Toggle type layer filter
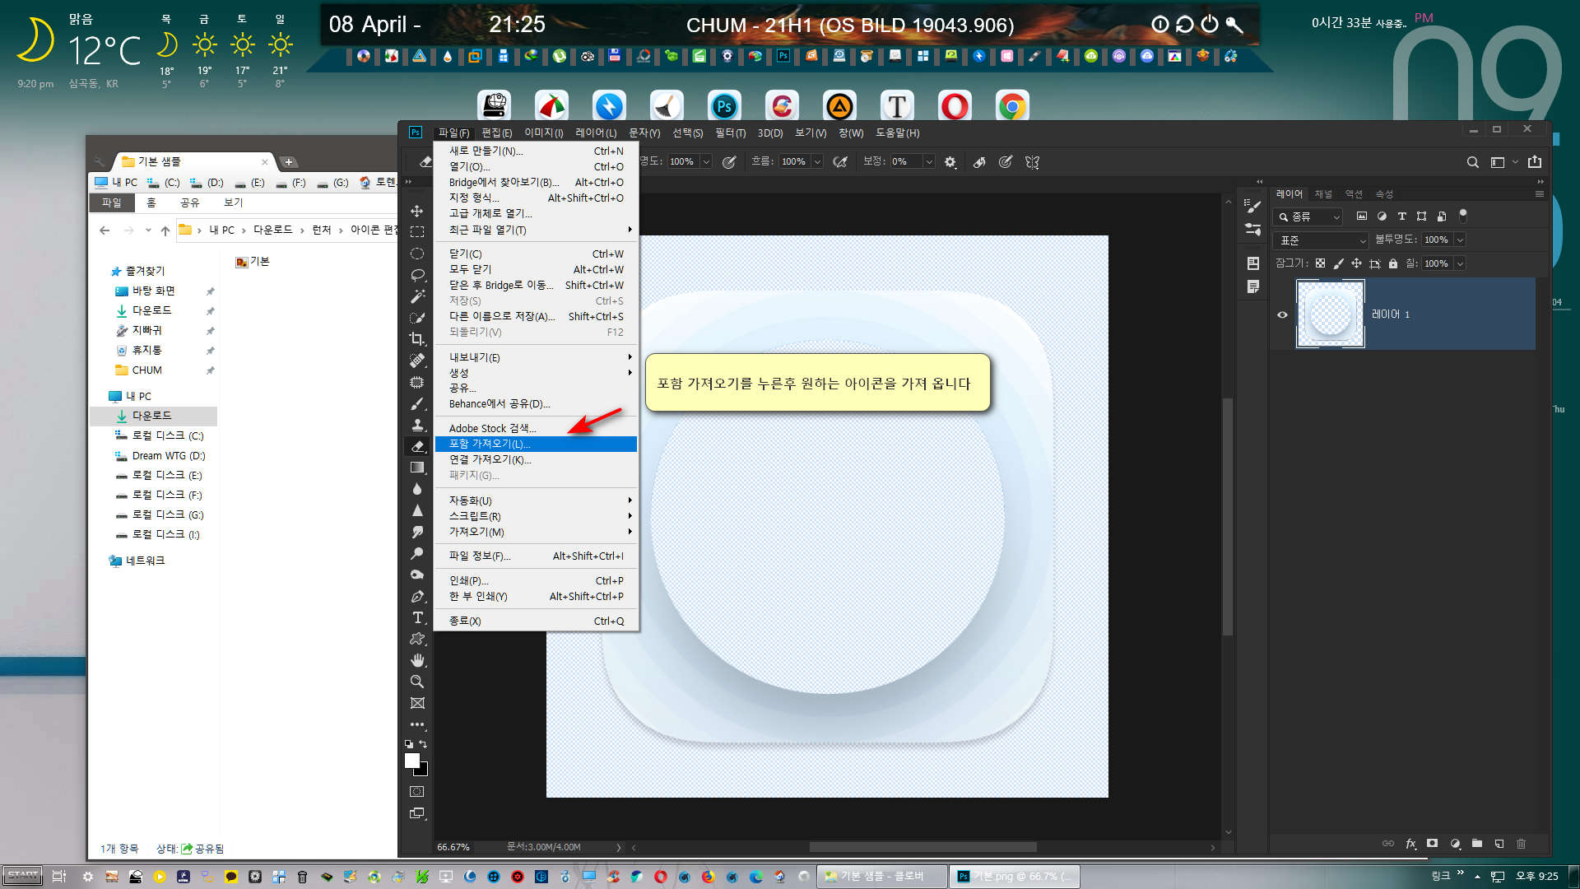The image size is (1580, 889). 1402,216
